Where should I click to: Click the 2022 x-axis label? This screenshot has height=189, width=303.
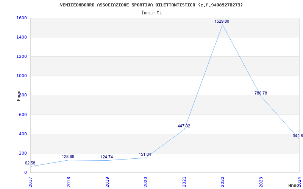(222, 182)
